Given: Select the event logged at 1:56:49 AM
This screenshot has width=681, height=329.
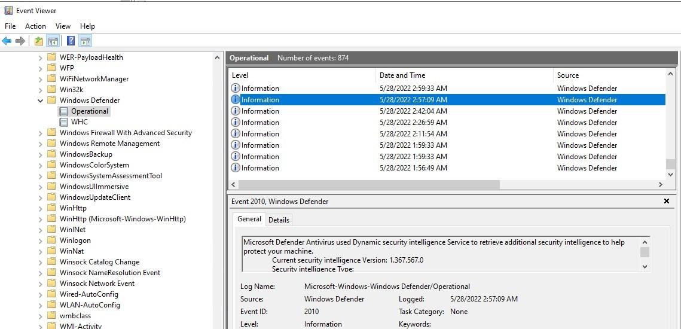Looking at the screenshot, I should coord(447,167).
